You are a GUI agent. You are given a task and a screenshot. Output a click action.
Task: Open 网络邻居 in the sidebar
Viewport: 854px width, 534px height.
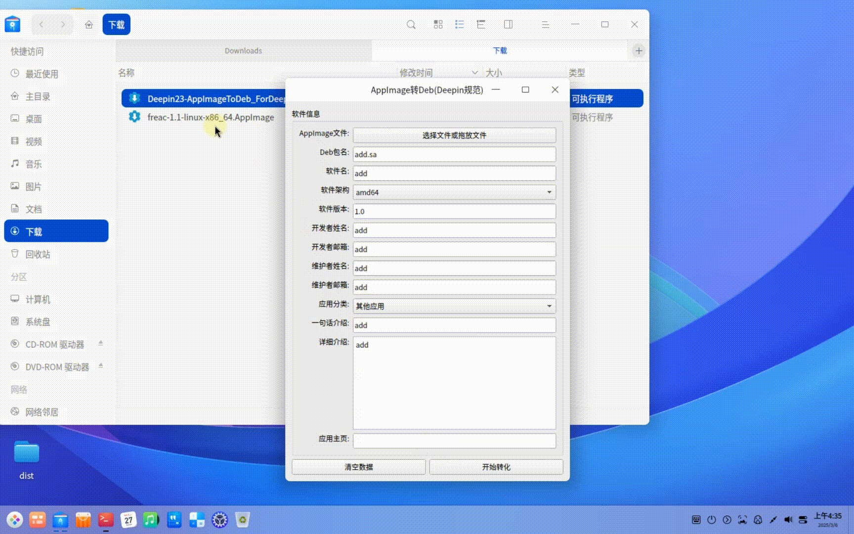(56, 412)
